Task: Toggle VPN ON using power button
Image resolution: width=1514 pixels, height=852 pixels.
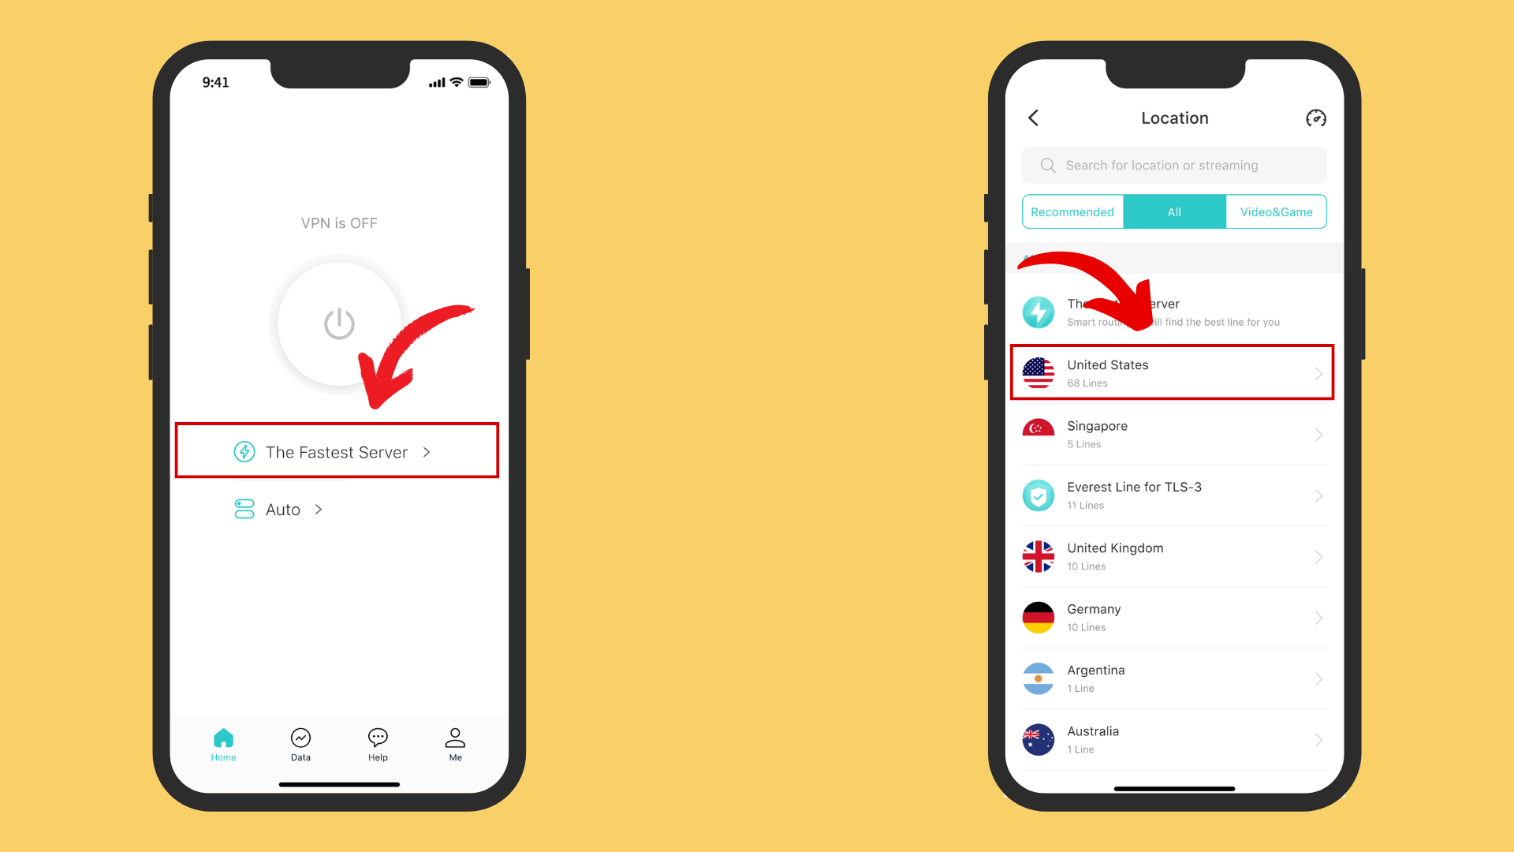Action: click(x=338, y=323)
